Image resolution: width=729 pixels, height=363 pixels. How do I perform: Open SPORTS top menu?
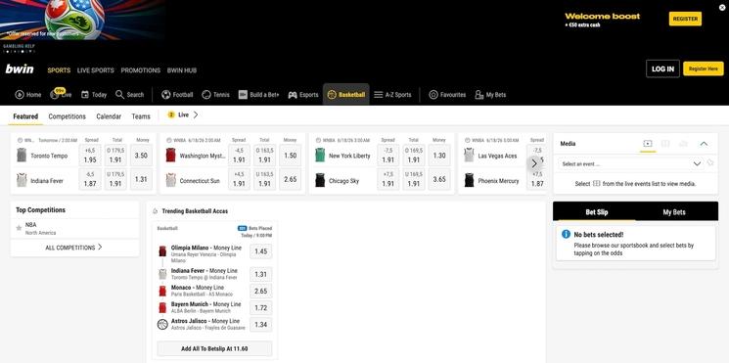click(59, 70)
